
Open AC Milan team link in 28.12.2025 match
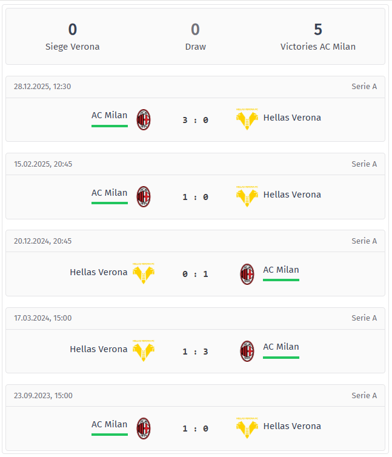point(110,115)
